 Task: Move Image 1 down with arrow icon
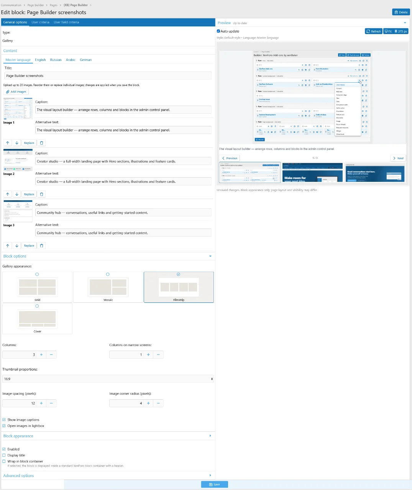[x=17, y=143]
